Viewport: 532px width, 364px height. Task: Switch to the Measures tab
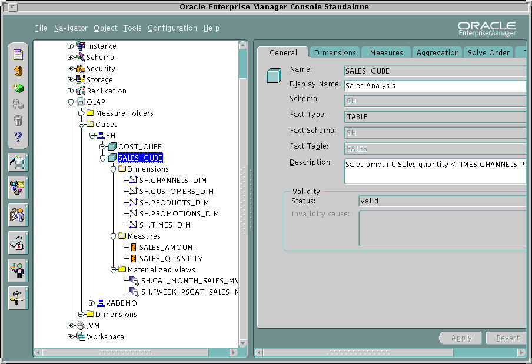[386, 52]
